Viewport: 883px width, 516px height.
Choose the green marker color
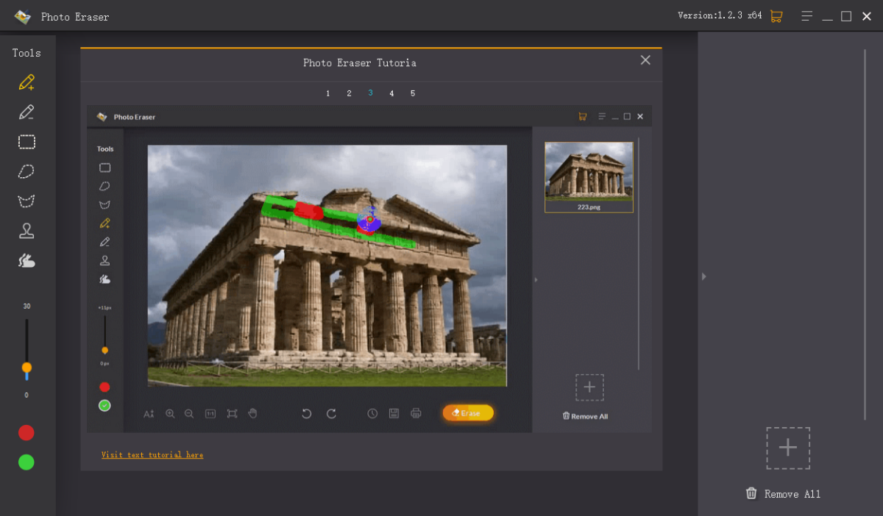click(x=26, y=462)
